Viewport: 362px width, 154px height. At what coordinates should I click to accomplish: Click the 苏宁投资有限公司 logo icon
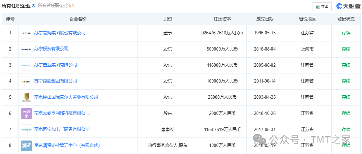(x=26, y=49)
